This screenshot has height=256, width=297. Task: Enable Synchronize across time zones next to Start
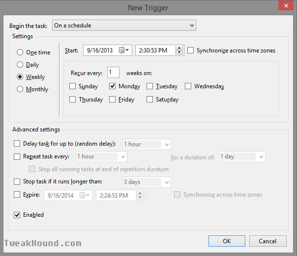[x=191, y=51]
